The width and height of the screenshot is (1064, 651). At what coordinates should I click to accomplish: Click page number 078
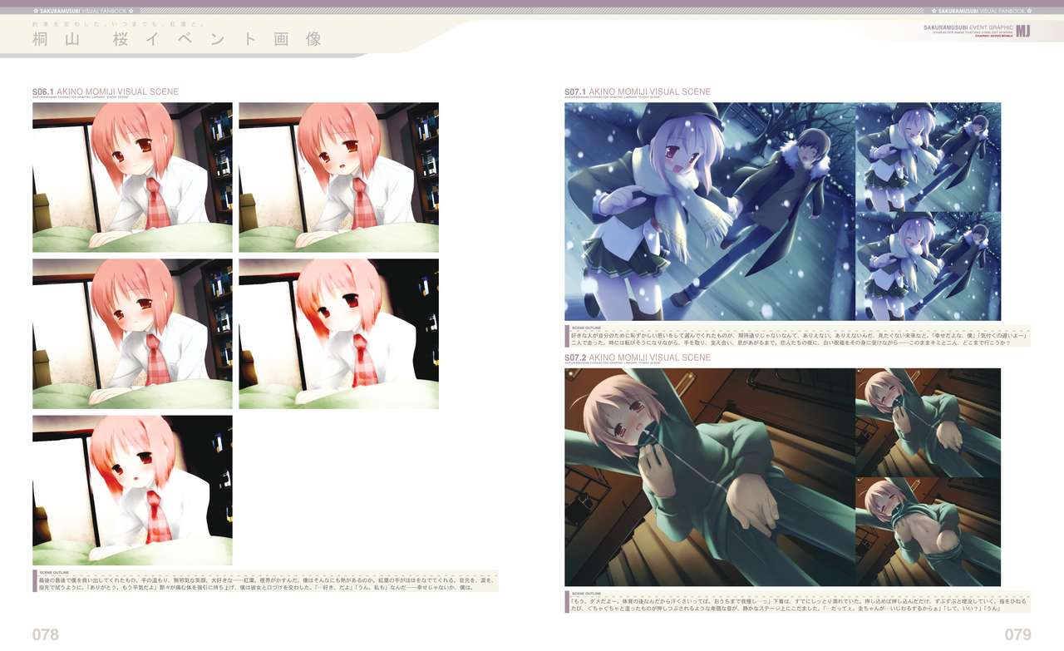46,634
